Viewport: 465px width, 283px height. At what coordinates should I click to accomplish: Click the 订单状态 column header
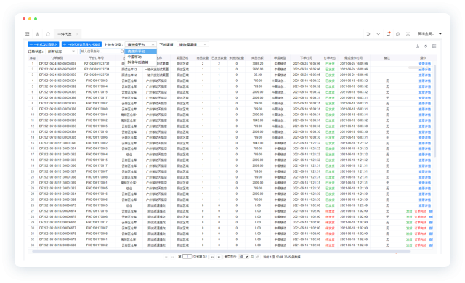[330, 58]
